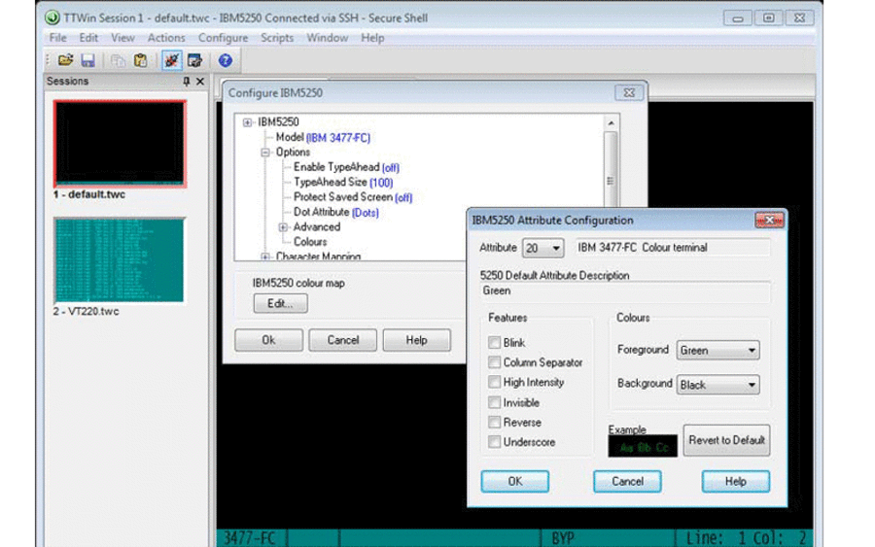The height and width of the screenshot is (547, 875).
Task: Click the Line/Col status bar entry
Action: click(746, 538)
